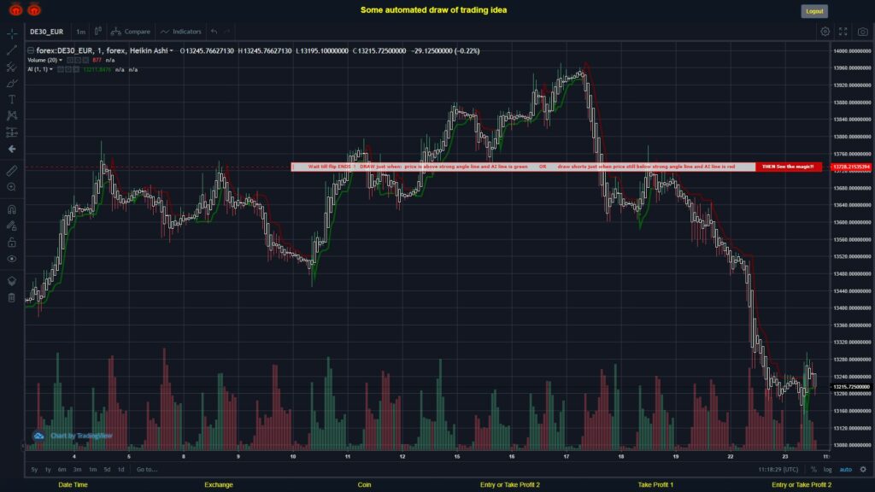The image size is (875, 492).
Task: Set time range to 1y
Action: pos(48,470)
